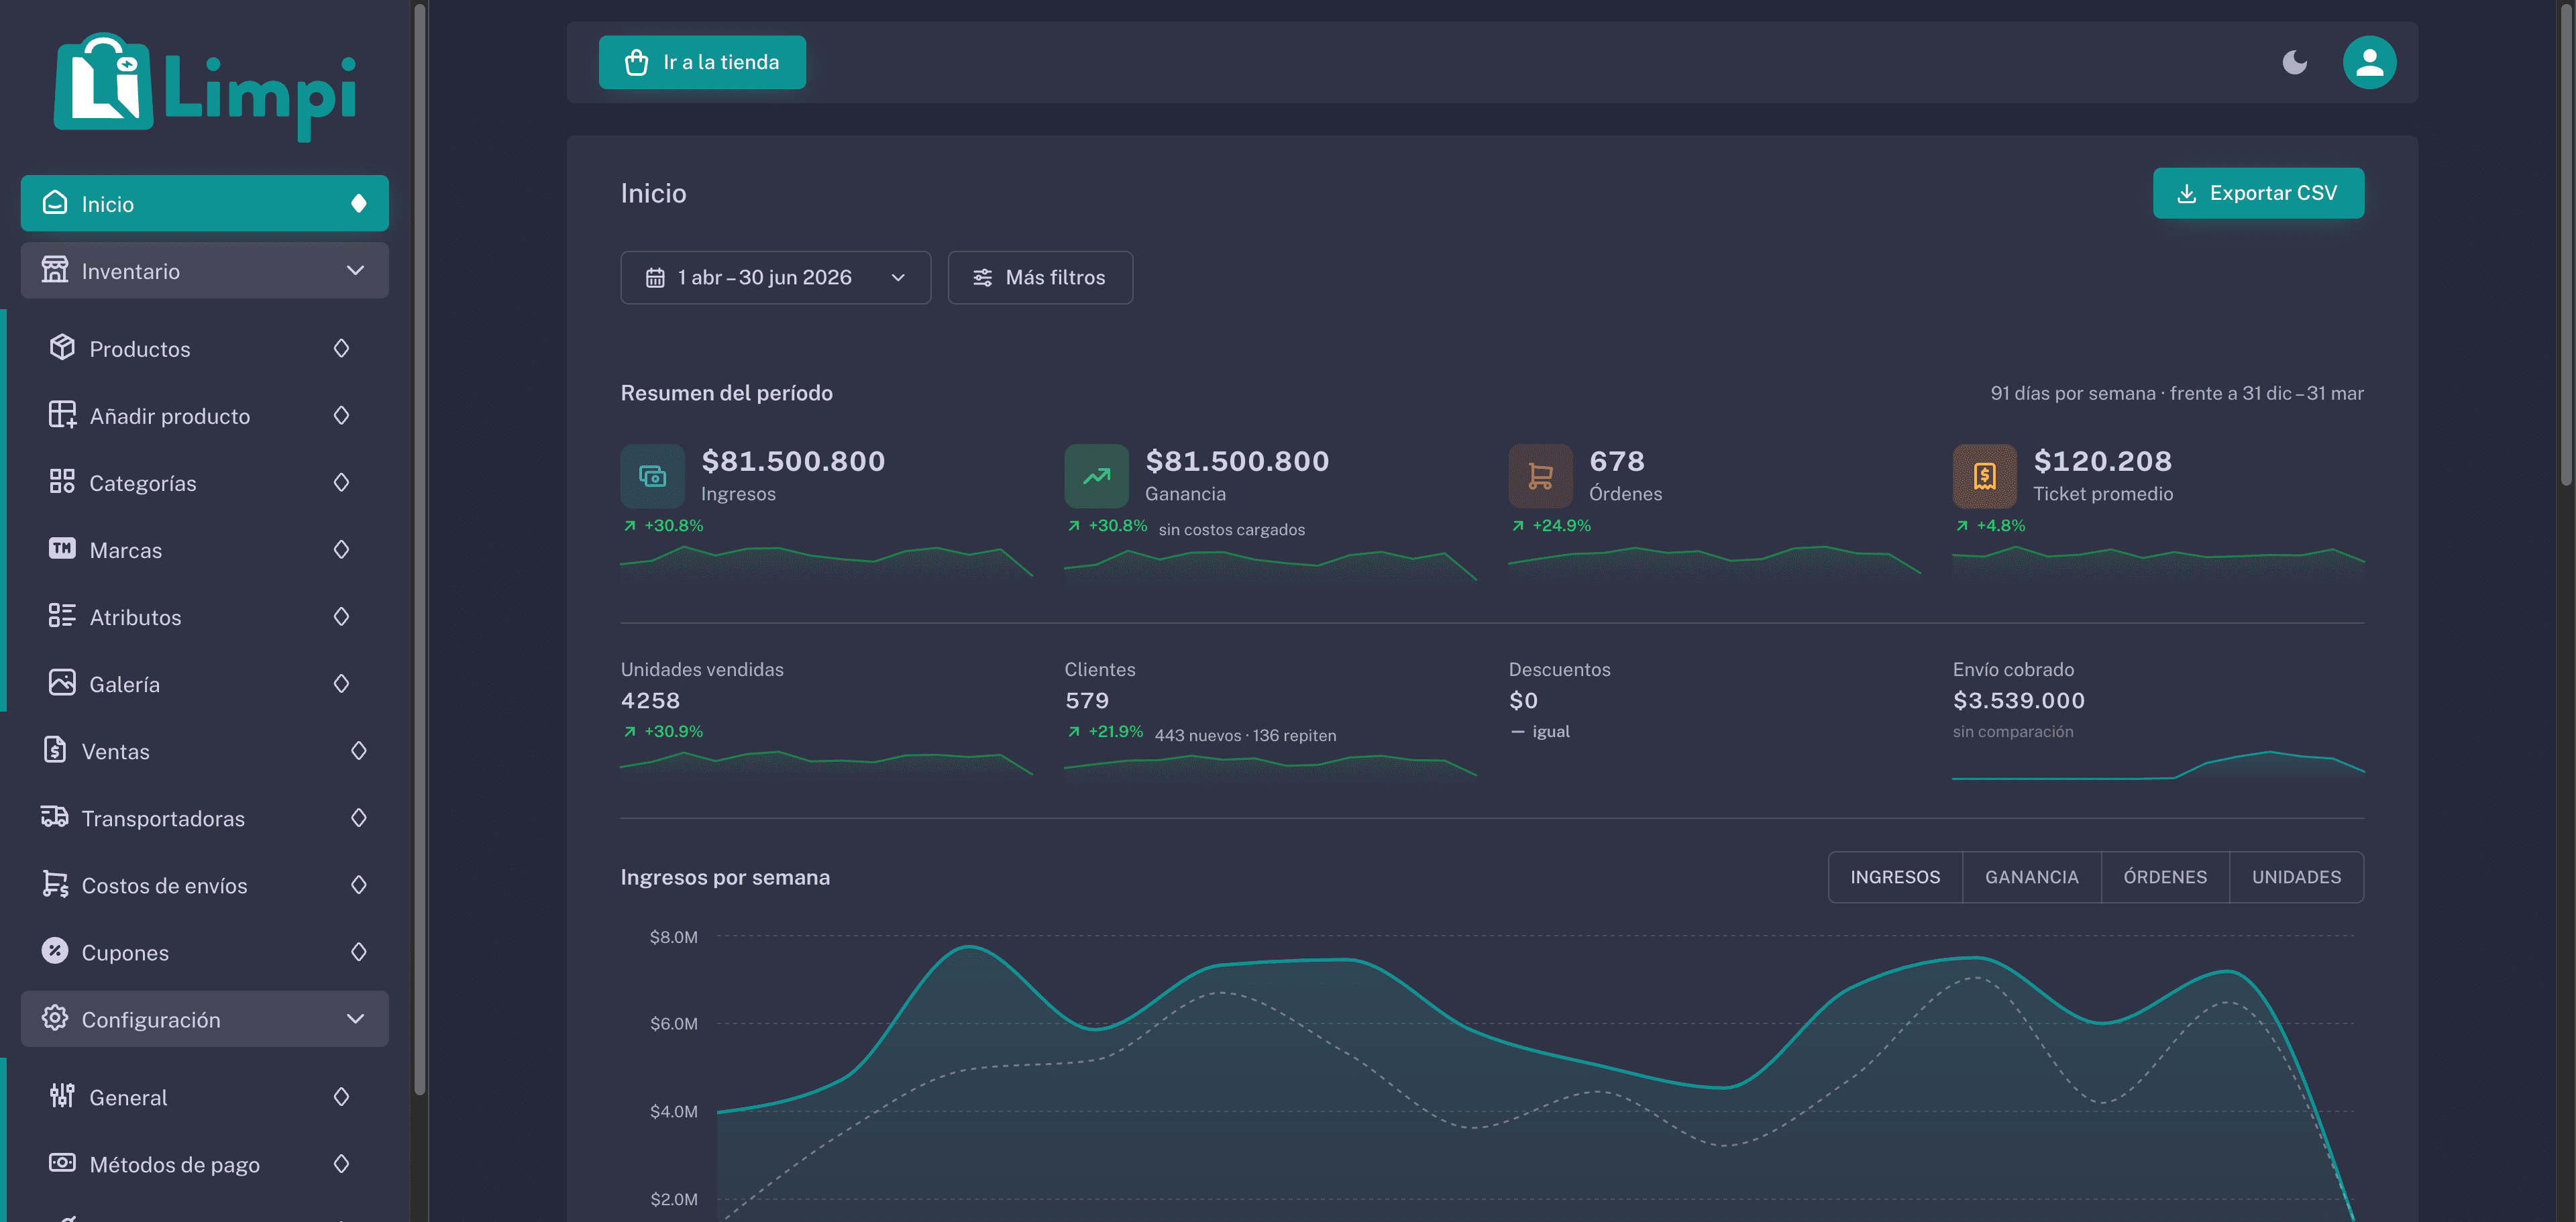Click the Costos de envíos cart icon
The width and height of the screenshot is (2576, 1222).
[x=55, y=884]
